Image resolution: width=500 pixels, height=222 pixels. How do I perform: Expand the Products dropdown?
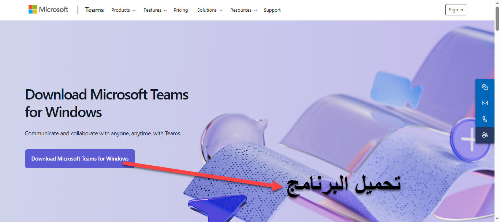pyautogui.click(x=123, y=10)
